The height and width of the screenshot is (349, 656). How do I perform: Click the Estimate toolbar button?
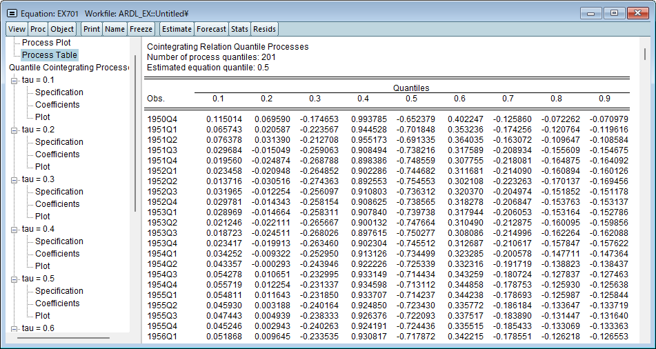pos(177,29)
